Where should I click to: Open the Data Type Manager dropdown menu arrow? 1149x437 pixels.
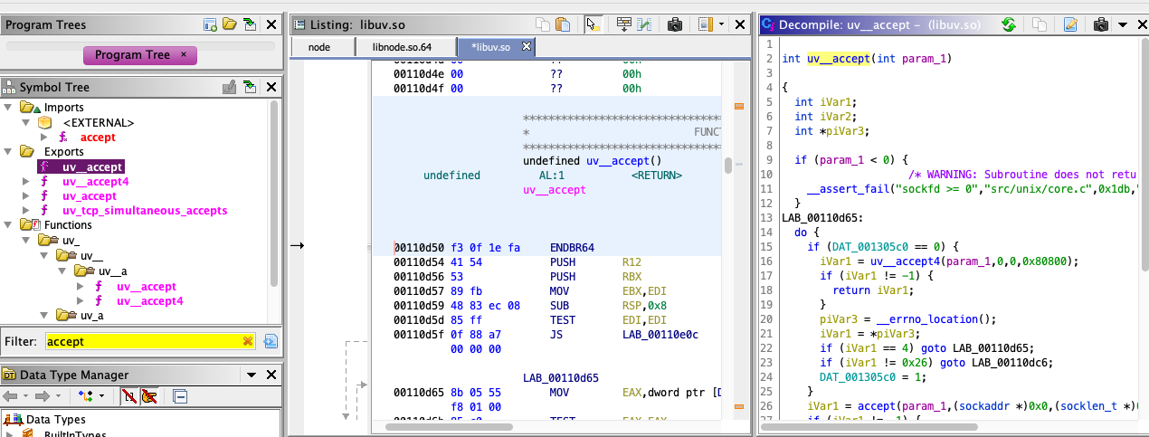[251, 375]
